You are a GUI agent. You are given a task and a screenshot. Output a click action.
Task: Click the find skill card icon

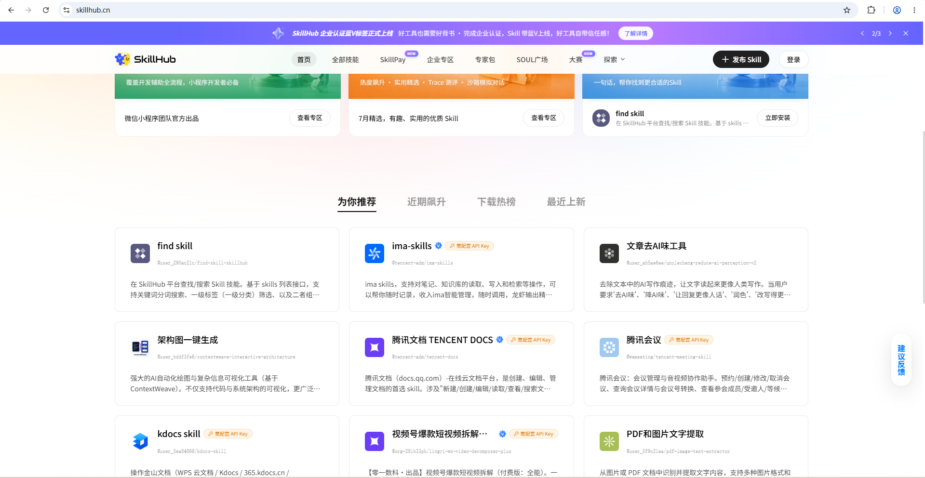(x=140, y=253)
